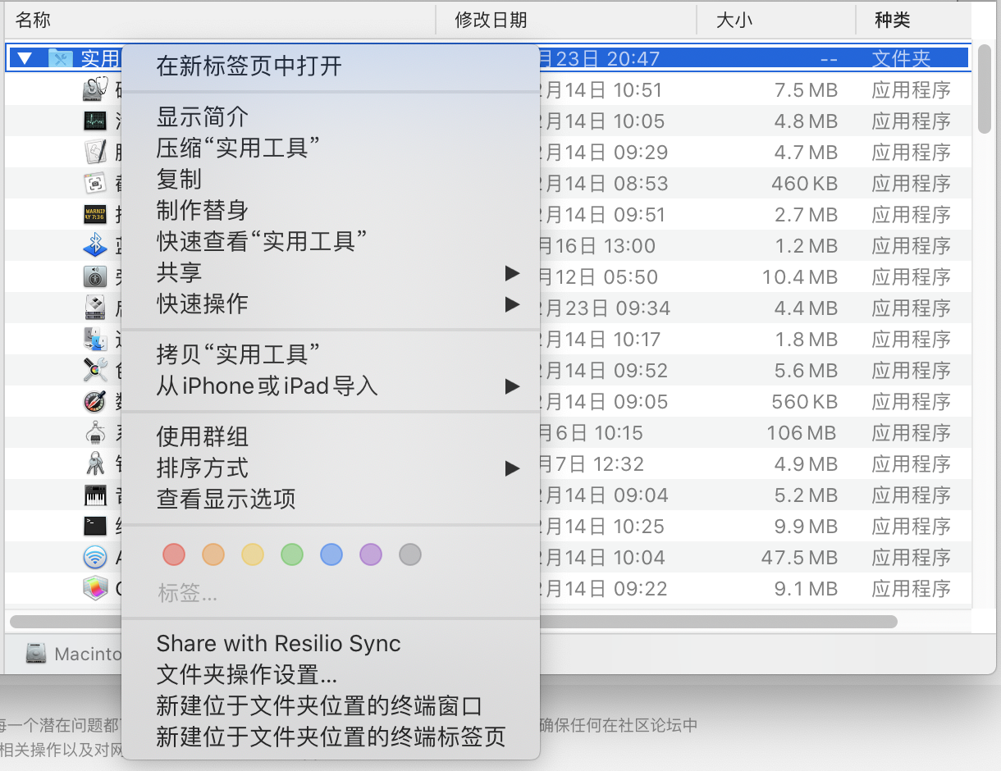Open the Disk Utility app icon

pyautogui.click(x=95, y=90)
